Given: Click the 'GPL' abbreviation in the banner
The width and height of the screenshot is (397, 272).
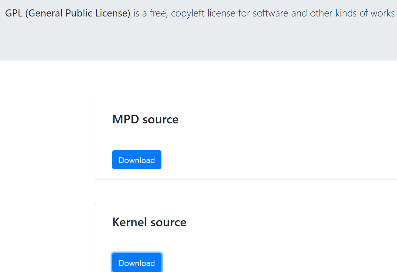Looking at the screenshot, I should (14, 13).
